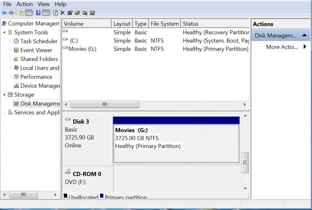
Task: Collapse the Storage tree node
Action: tap(5, 95)
